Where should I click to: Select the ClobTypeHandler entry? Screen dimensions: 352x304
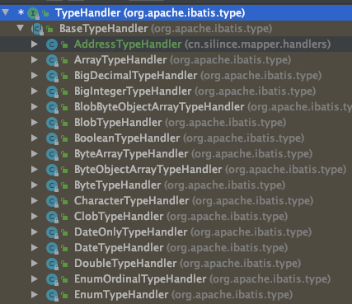[176, 217]
